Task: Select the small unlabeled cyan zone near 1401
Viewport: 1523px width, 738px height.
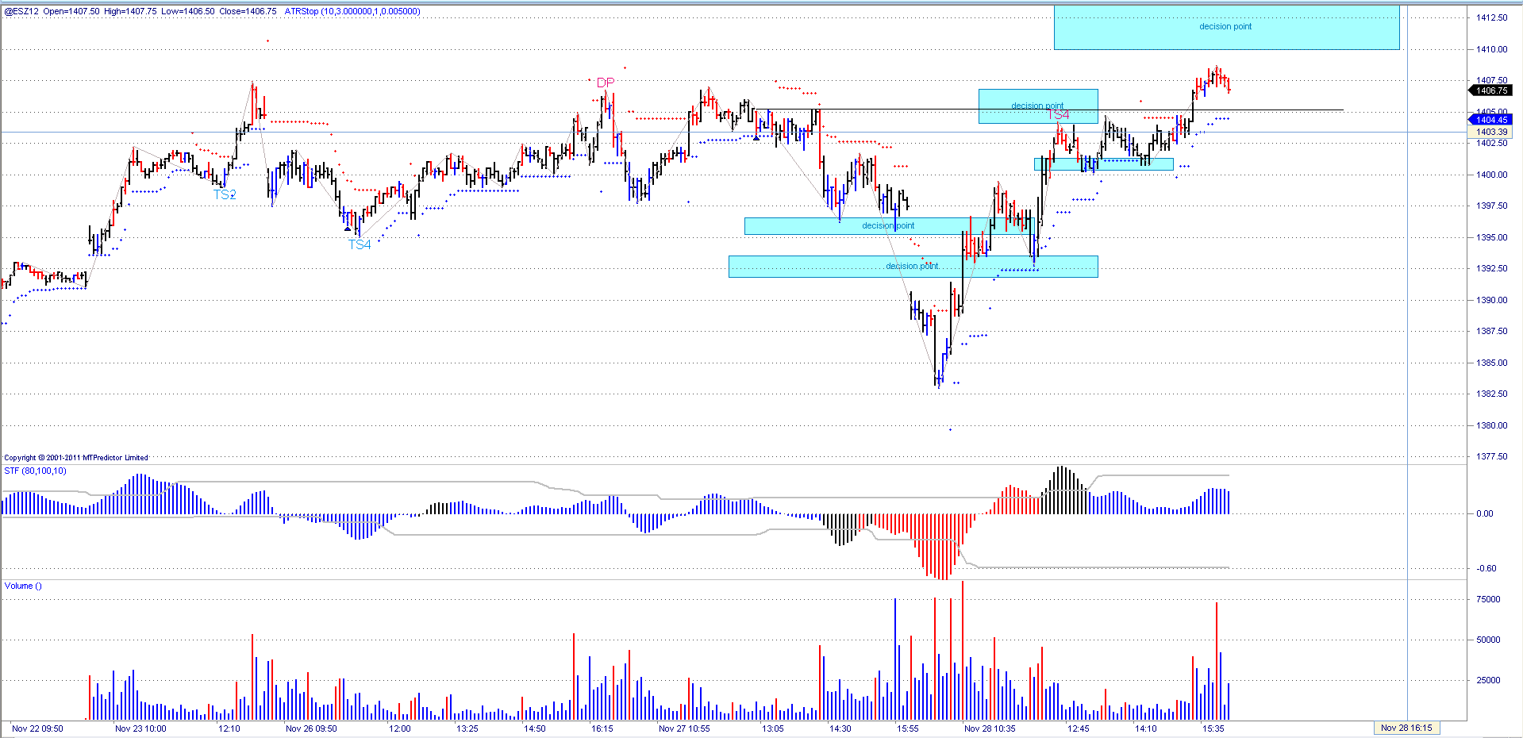Action: [x=1103, y=164]
